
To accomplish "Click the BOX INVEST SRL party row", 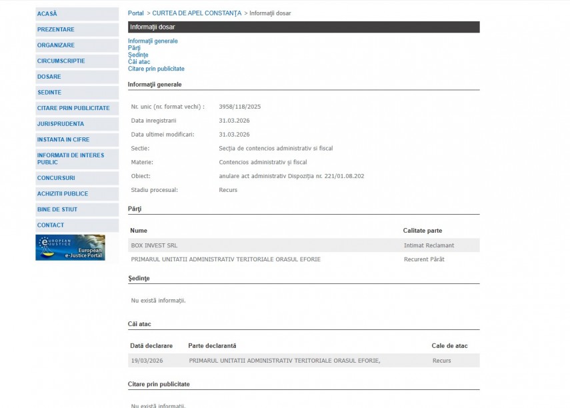I will (x=155, y=245).
